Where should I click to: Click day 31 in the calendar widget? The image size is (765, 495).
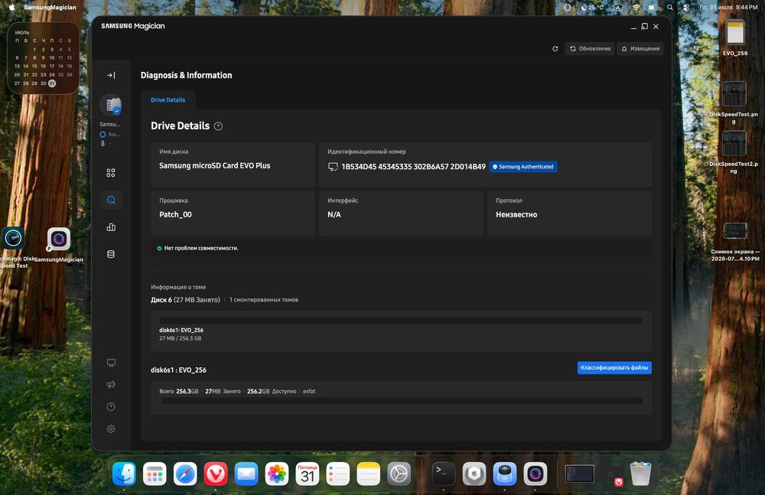tap(52, 83)
